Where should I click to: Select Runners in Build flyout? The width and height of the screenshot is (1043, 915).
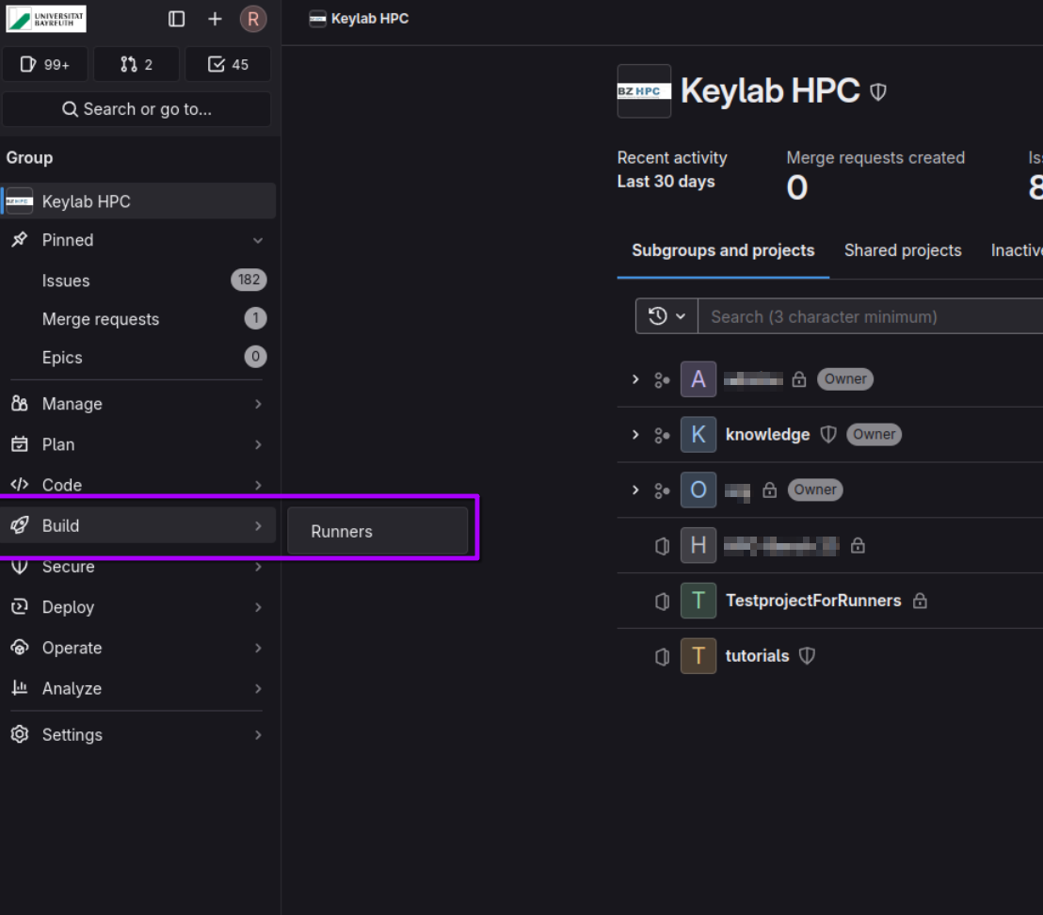(377, 531)
